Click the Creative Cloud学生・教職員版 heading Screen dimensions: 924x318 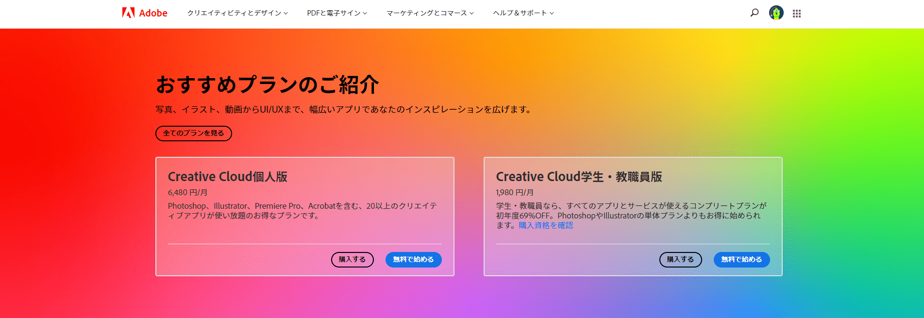579,177
